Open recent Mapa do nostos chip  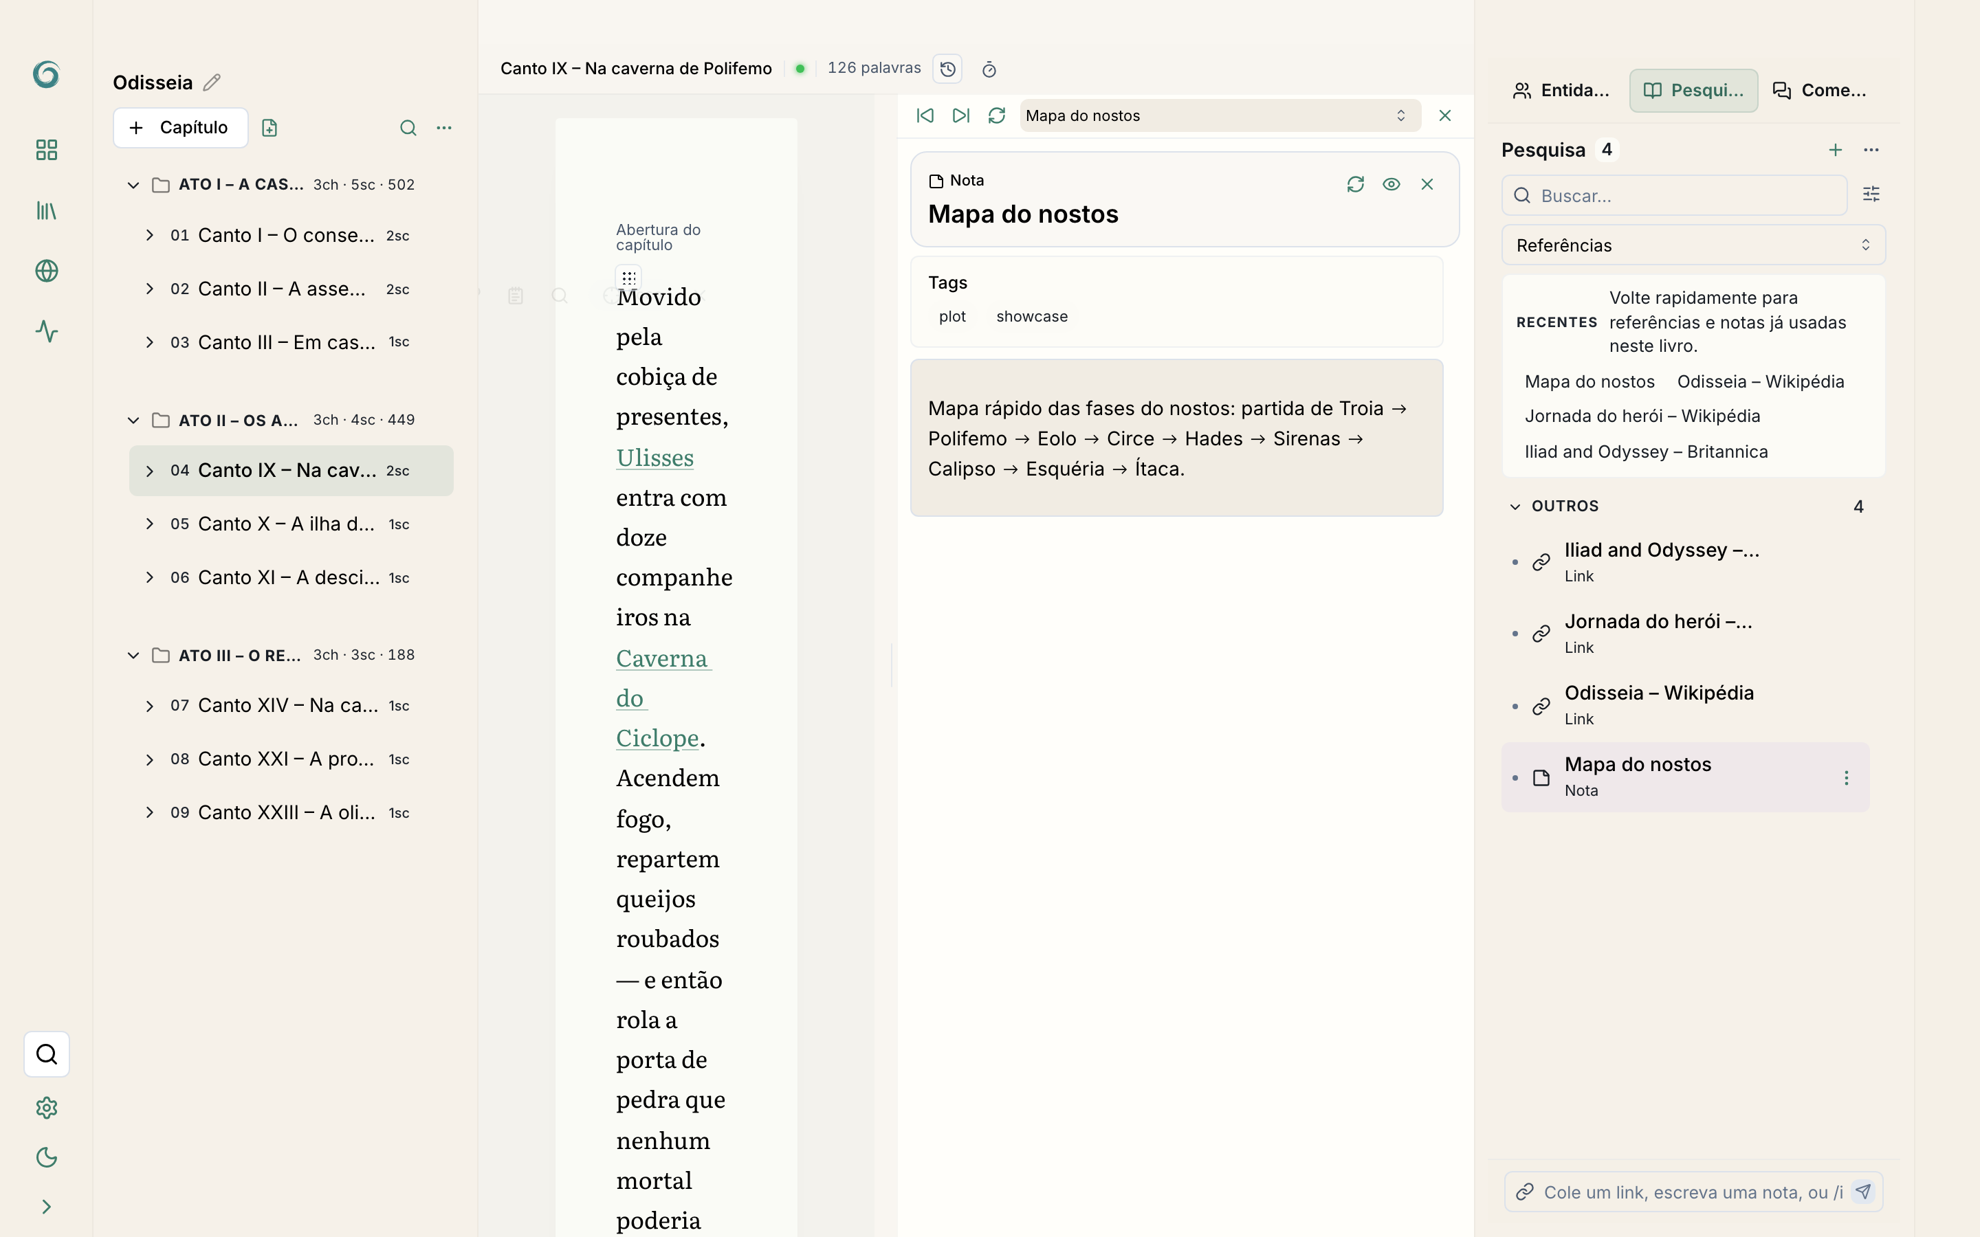1589,381
